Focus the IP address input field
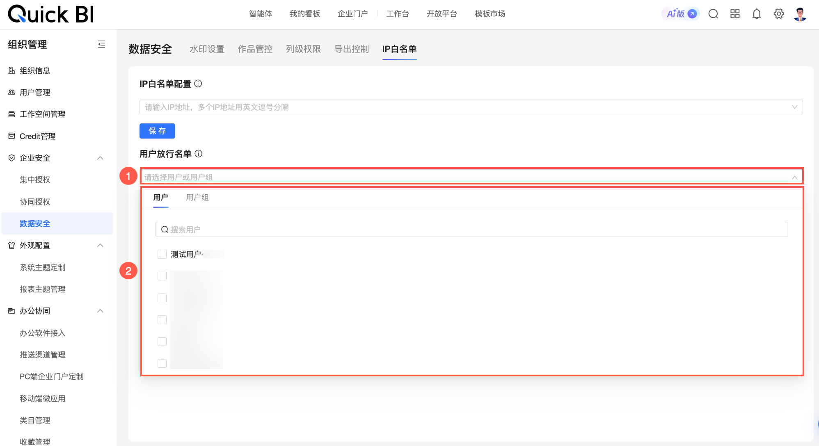This screenshot has height=446, width=819. 471,107
